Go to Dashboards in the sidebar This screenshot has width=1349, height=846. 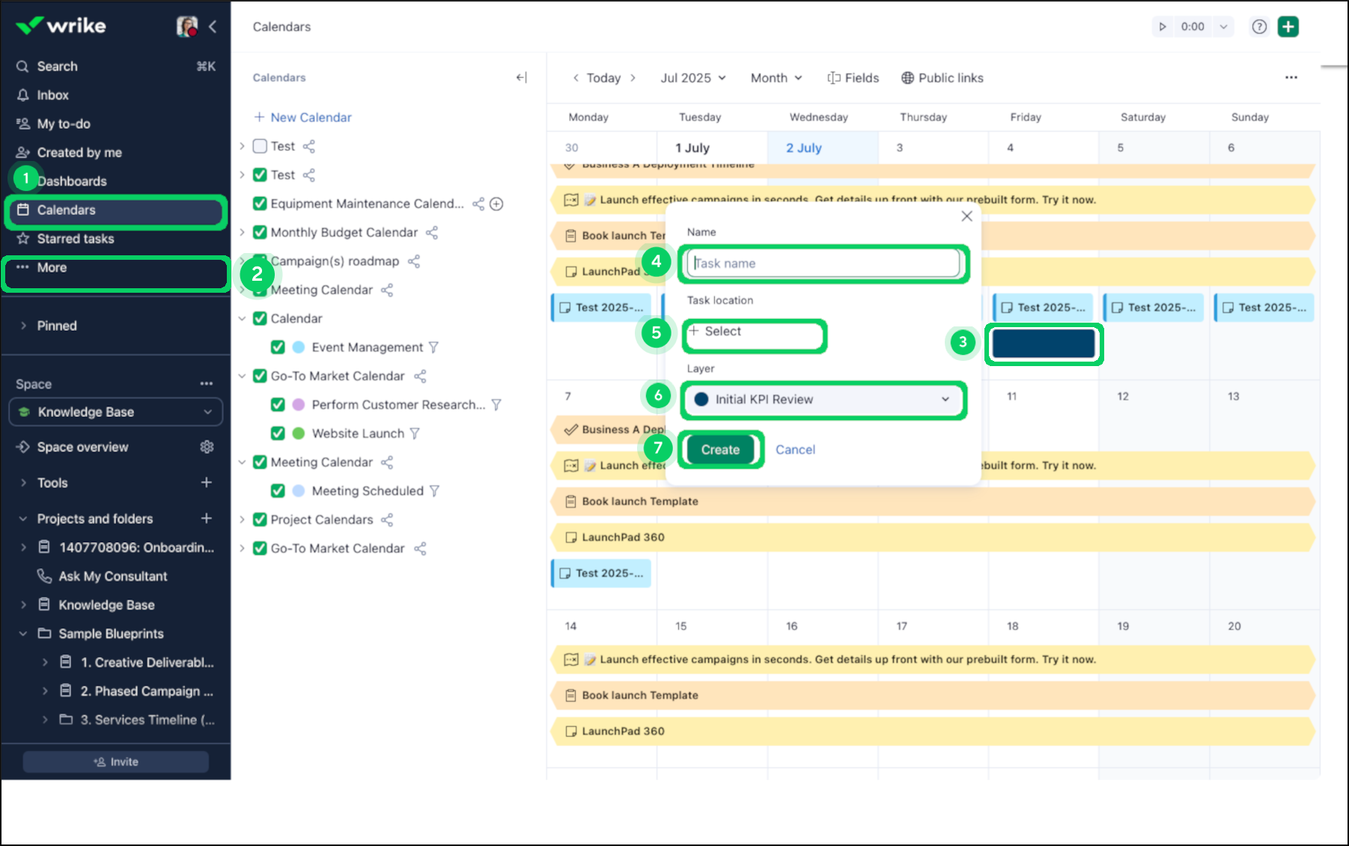coord(72,181)
